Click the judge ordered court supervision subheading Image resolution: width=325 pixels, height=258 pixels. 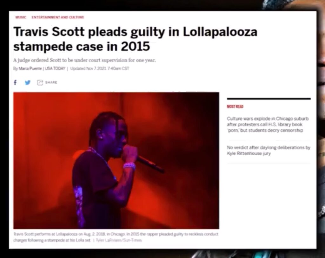coord(84,60)
